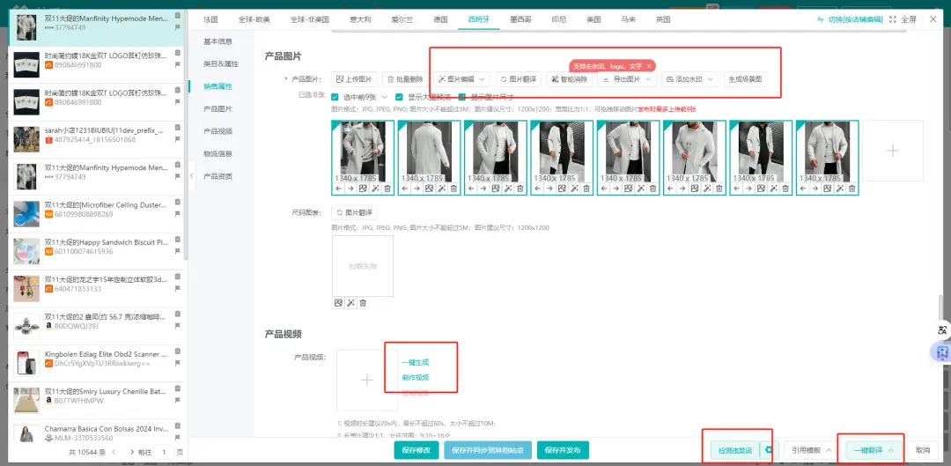Toggle the 显示图片尺寸 checkbox

462,97
